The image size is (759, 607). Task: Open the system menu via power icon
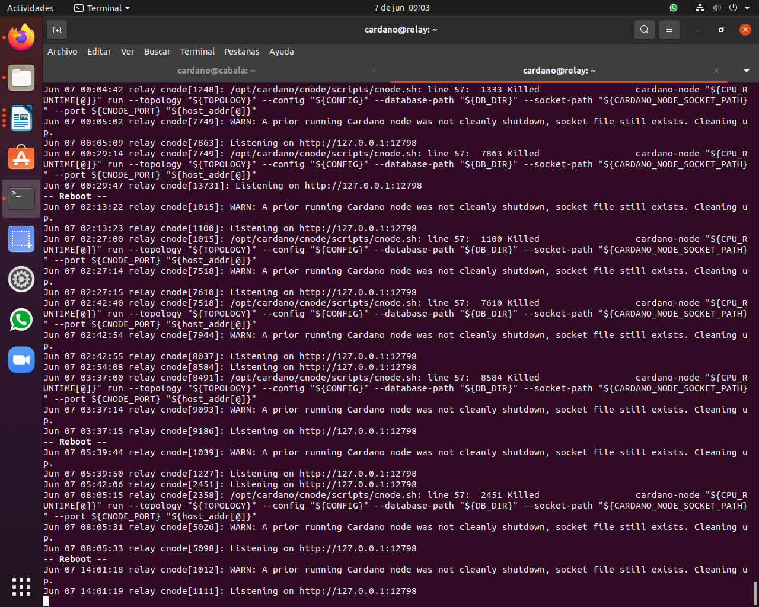click(x=733, y=8)
